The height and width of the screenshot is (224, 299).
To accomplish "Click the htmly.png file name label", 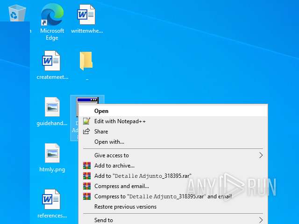I will (x=52, y=169).
